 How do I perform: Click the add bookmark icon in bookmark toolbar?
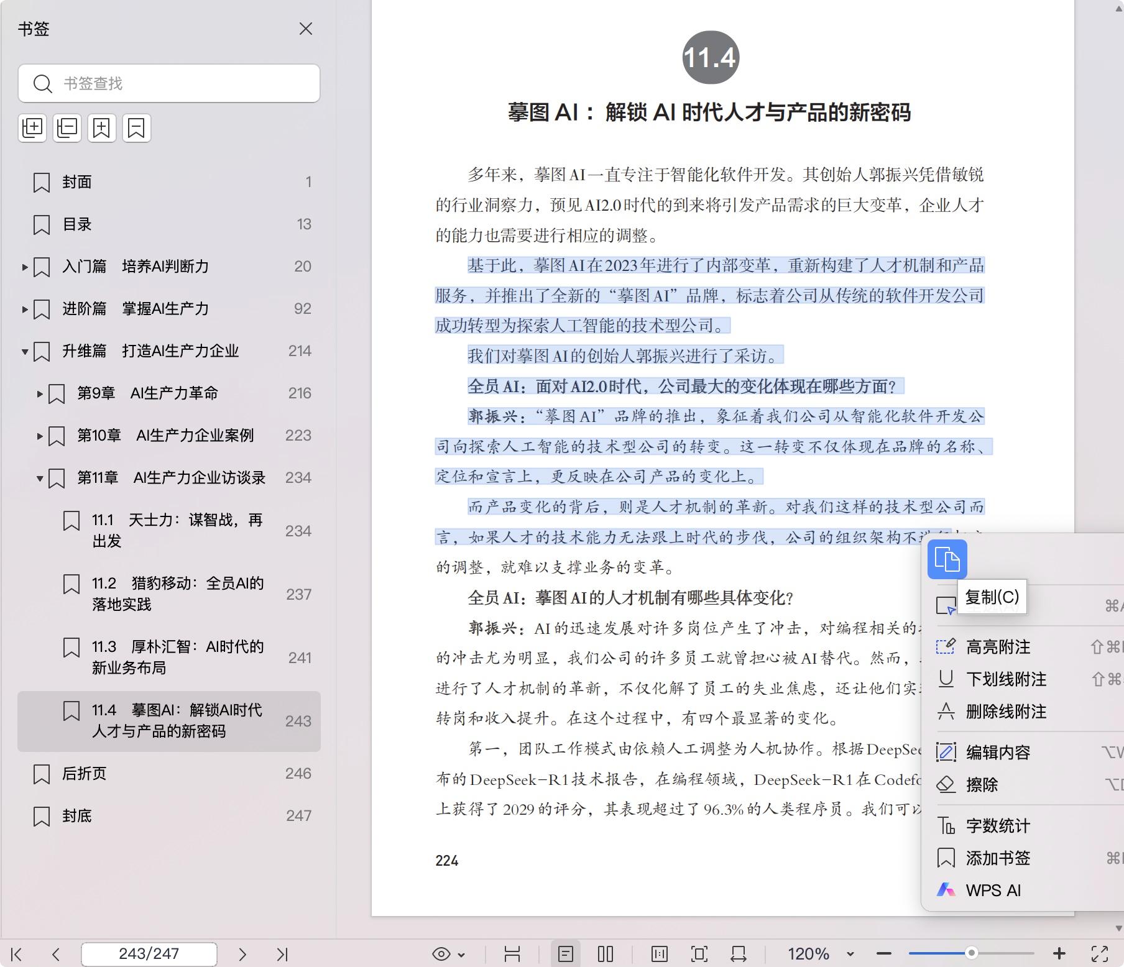click(x=102, y=128)
